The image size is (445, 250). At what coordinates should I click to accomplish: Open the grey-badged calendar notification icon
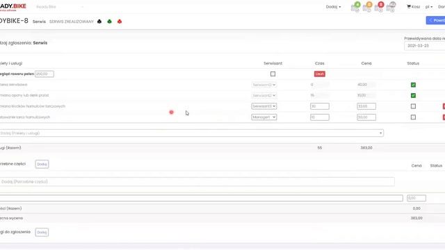391,7
